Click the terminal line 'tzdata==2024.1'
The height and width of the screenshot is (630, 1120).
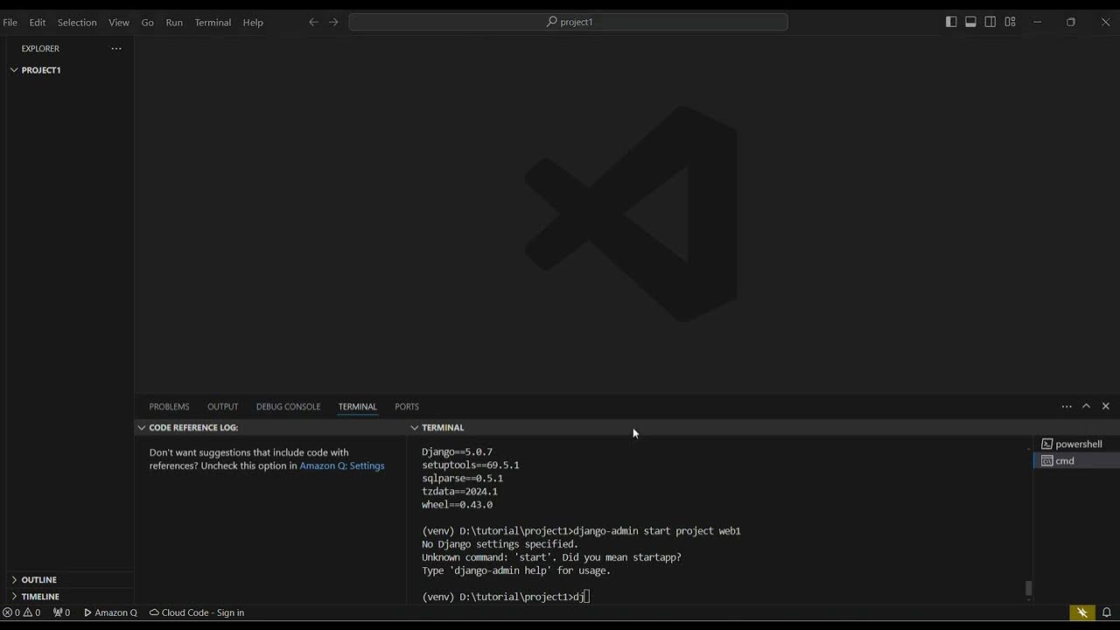[459, 492]
